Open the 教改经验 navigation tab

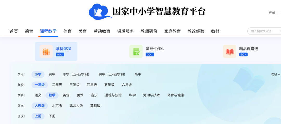click(x=196, y=31)
